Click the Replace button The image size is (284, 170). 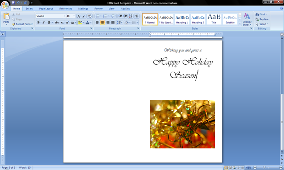pos(262,19)
